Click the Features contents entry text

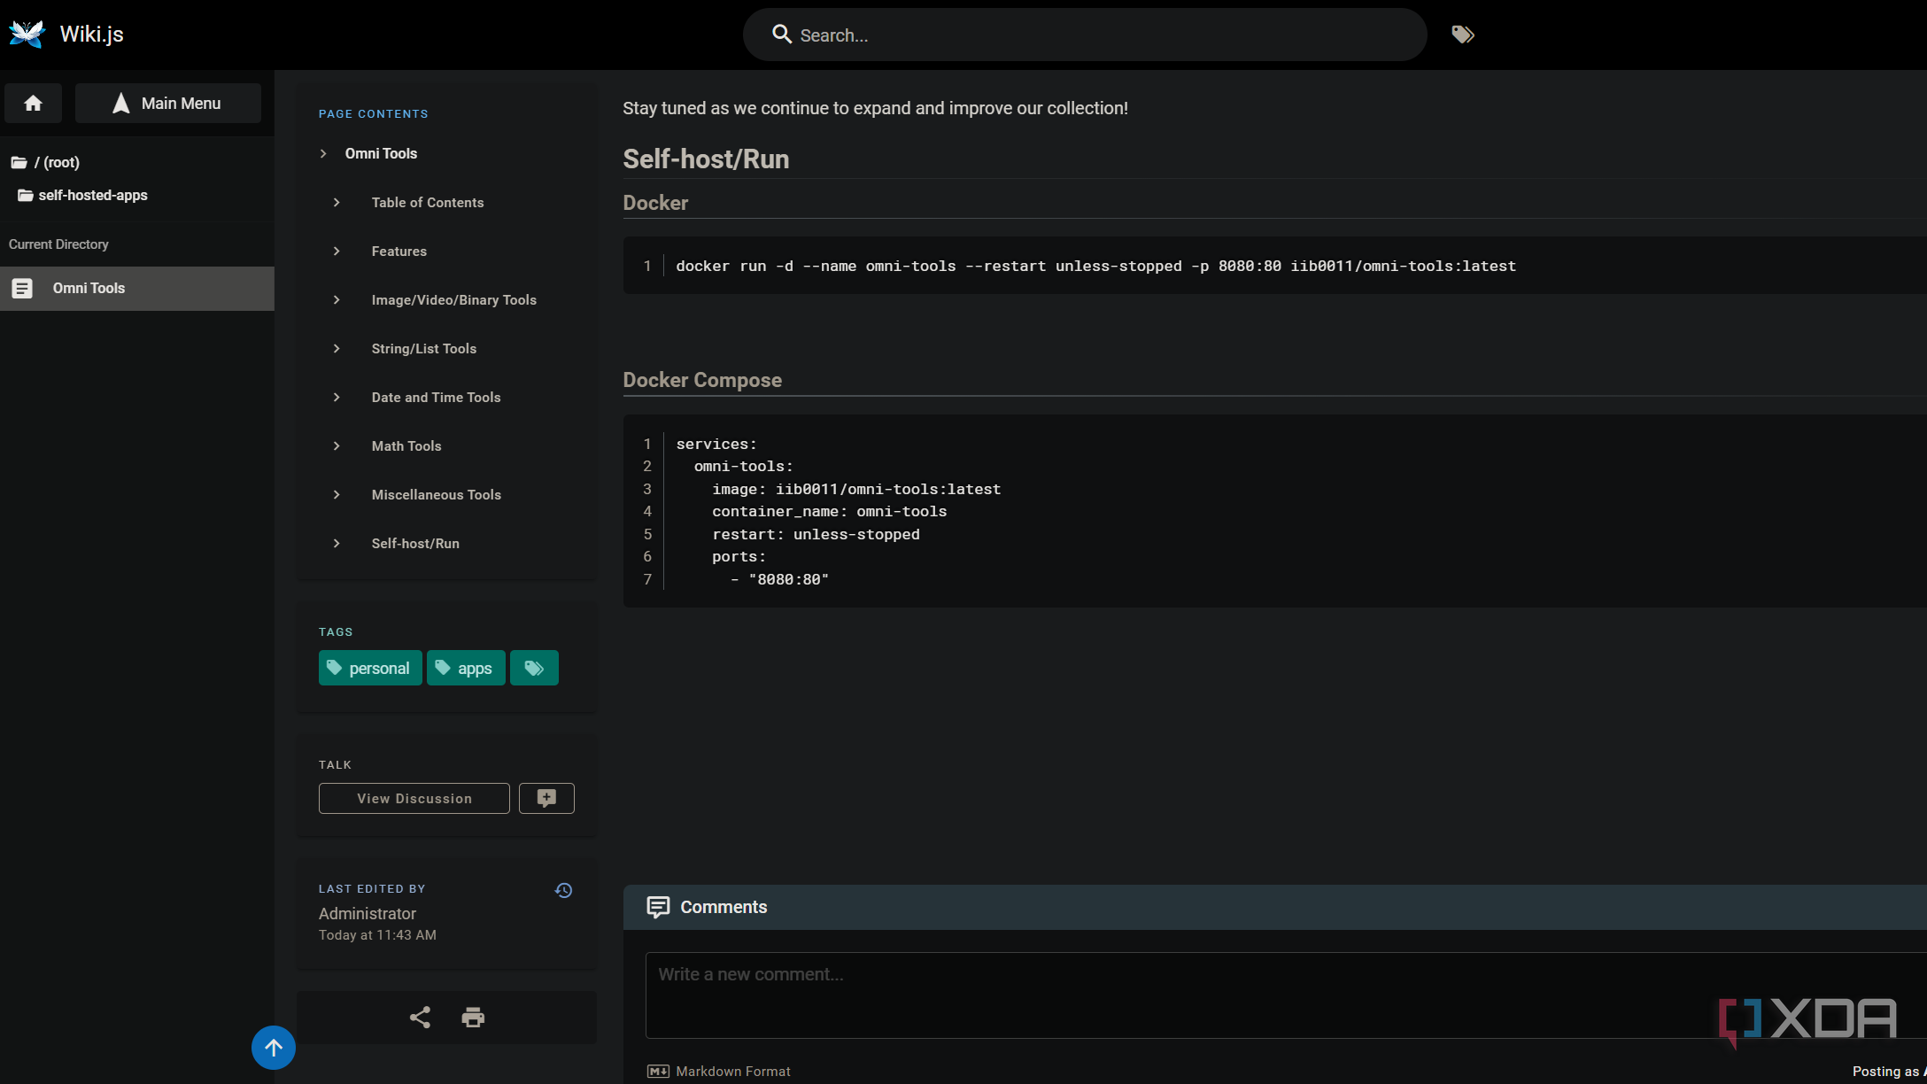point(399,252)
